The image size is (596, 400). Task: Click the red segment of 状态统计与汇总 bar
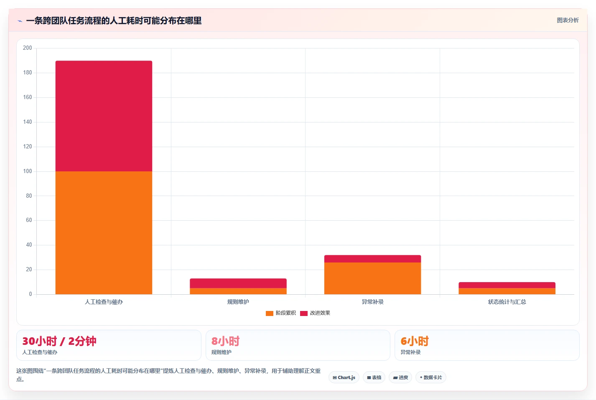pyautogui.click(x=507, y=285)
